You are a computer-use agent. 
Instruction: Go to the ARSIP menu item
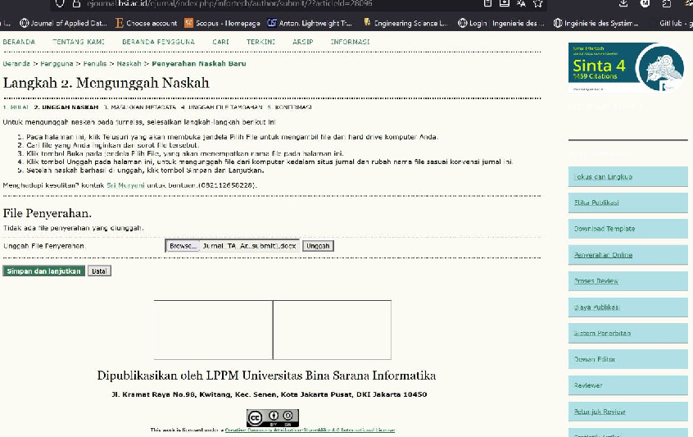302,41
